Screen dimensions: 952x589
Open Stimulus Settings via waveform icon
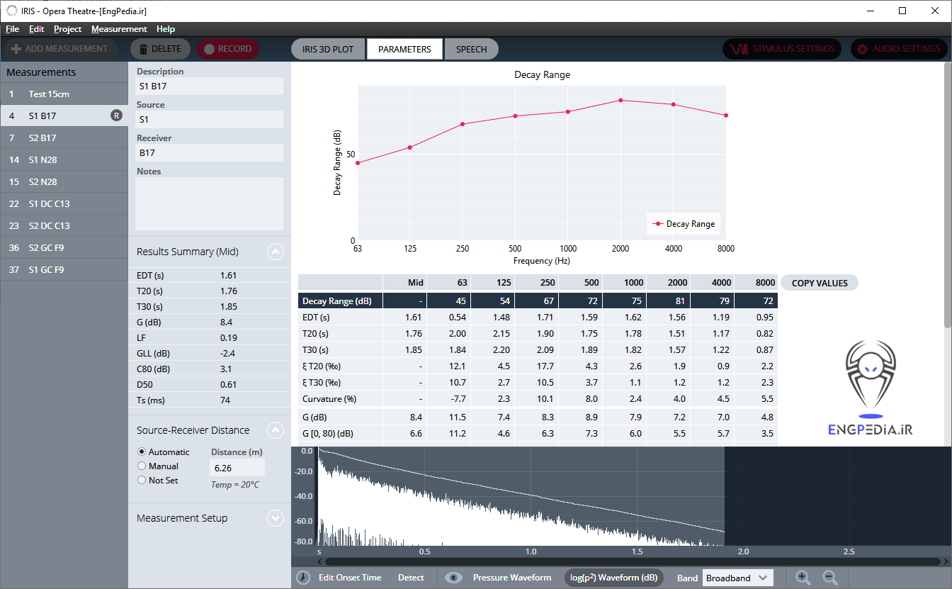739,49
